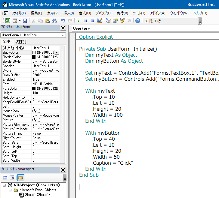This screenshot has height=198, width=219.
Task: Click the Reset stop square icon
Action: click(92, 21)
